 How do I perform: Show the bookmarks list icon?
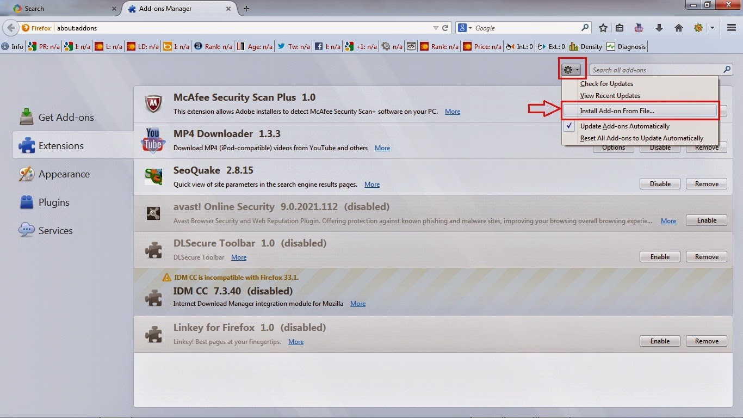pos(620,28)
